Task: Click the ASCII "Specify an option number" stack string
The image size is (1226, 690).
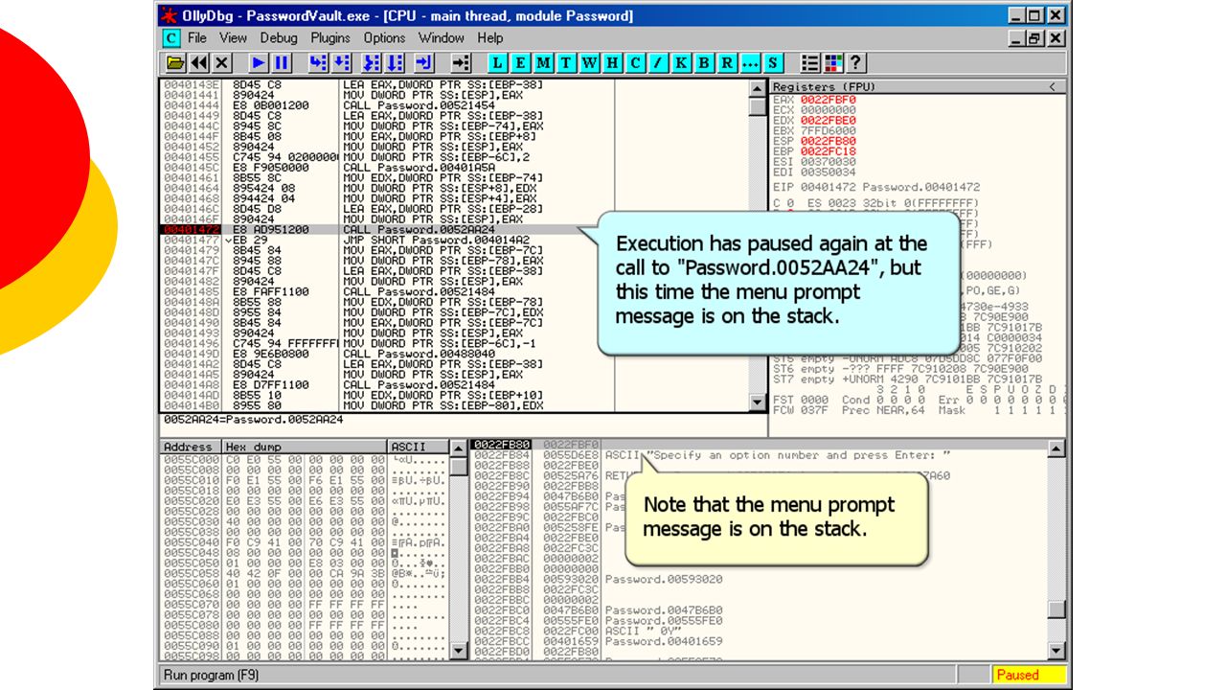Action: 778,455
